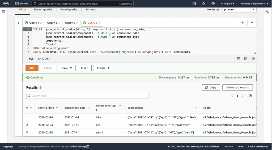Viewport: 272px width, 150px height.
Task: Click the help question mark icon
Action: point(213,4)
